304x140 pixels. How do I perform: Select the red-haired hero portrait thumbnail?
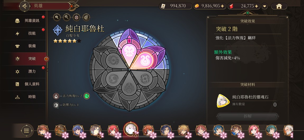pyautogui.click(x=113, y=130)
